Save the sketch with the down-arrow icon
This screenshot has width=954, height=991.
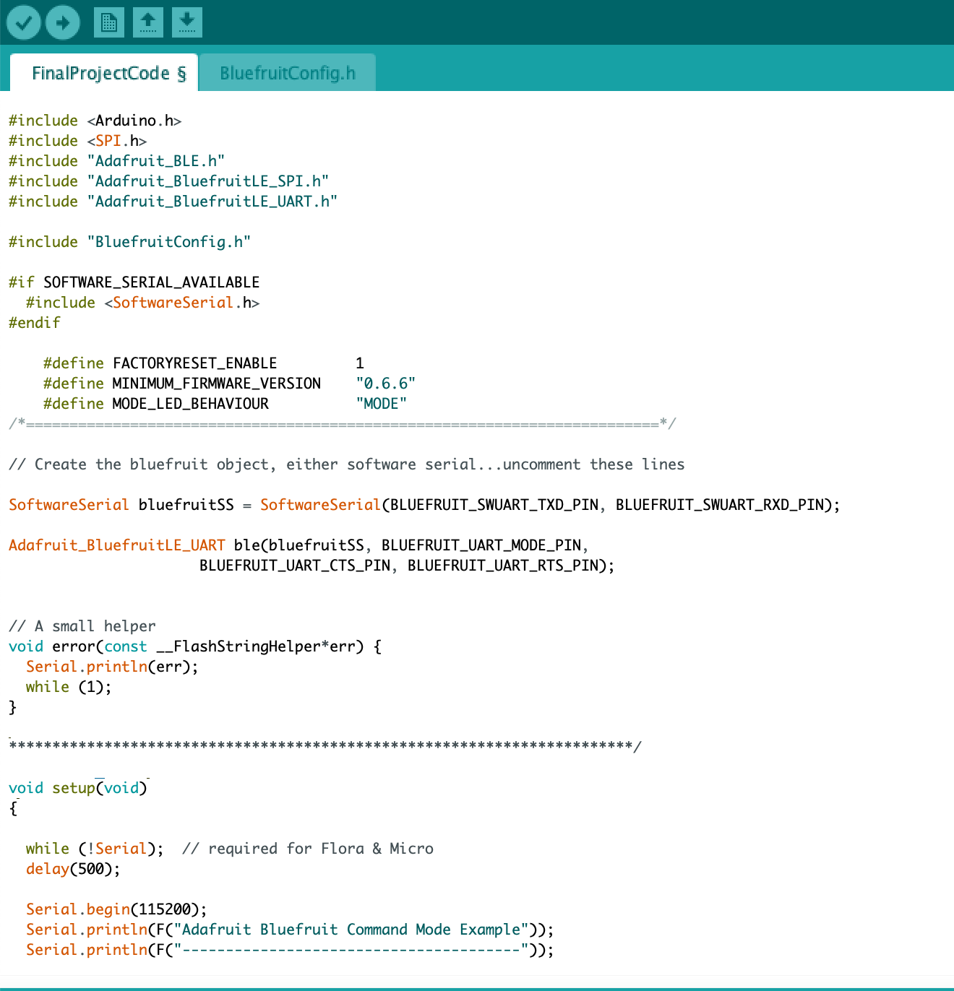pos(187,22)
